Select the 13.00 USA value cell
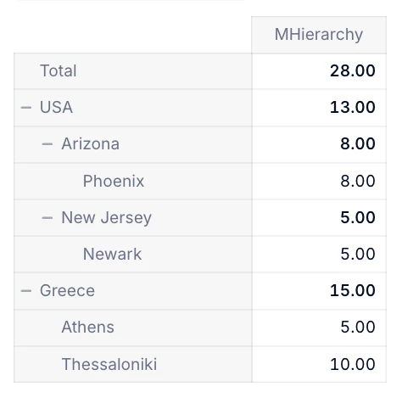 coord(319,108)
